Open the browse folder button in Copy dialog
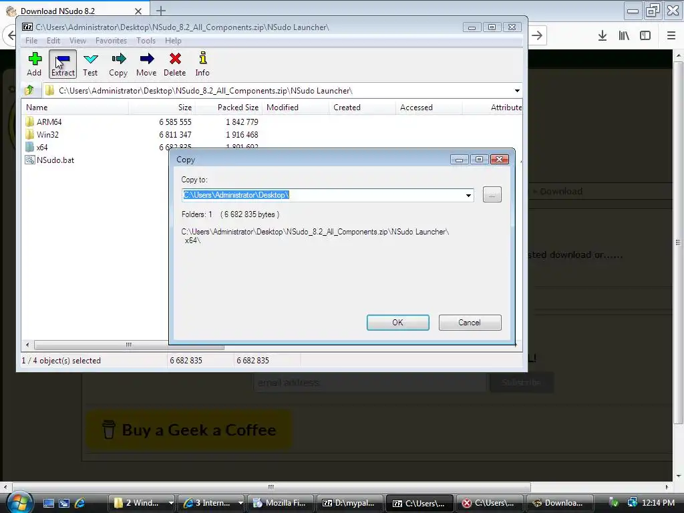Screen dimensions: 684x513 492,194
